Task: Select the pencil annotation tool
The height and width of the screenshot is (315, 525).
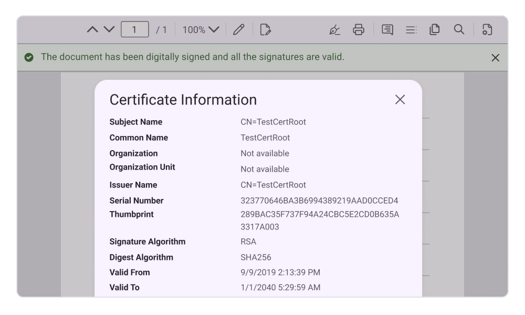Action: click(x=239, y=29)
